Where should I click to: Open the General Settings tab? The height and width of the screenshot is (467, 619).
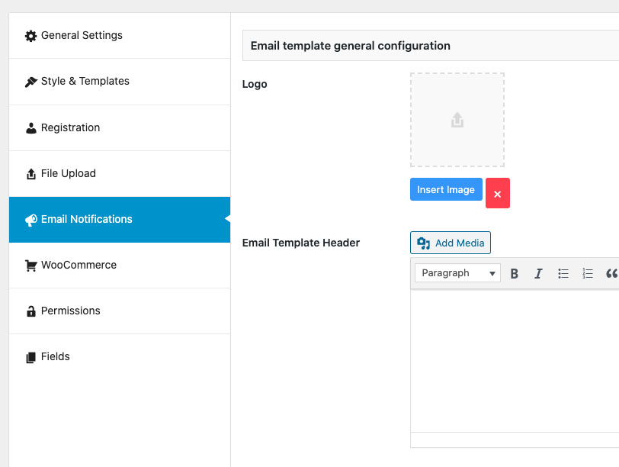click(120, 36)
